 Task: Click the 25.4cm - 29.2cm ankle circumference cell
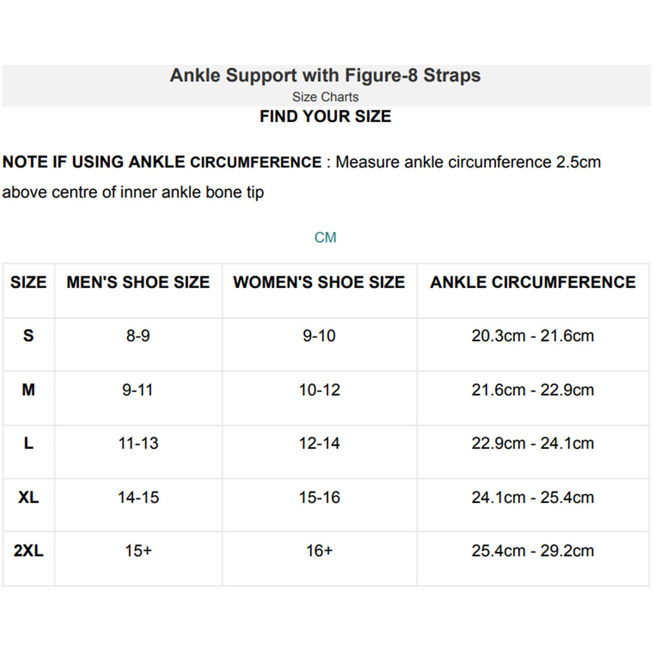click(533, 551)
